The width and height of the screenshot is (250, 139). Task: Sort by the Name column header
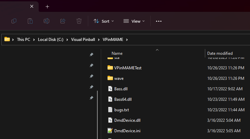click(x=117, y=53)
